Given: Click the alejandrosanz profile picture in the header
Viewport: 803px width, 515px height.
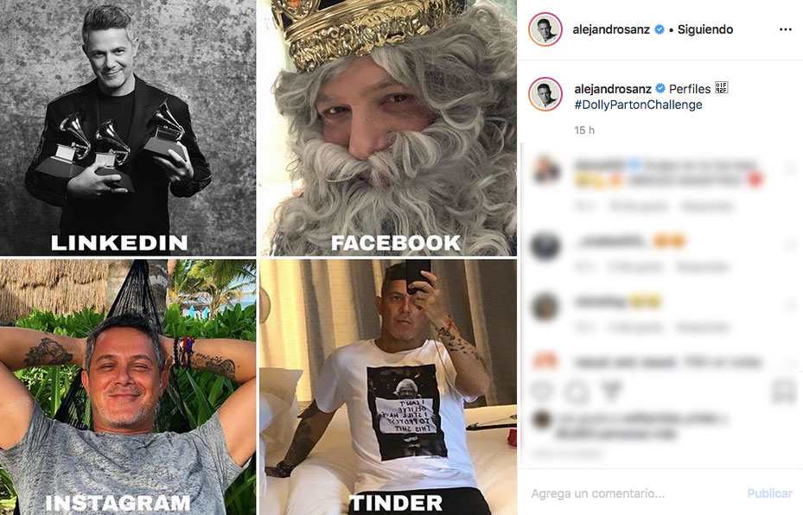Looking at the screenshot, I should 545,29.
